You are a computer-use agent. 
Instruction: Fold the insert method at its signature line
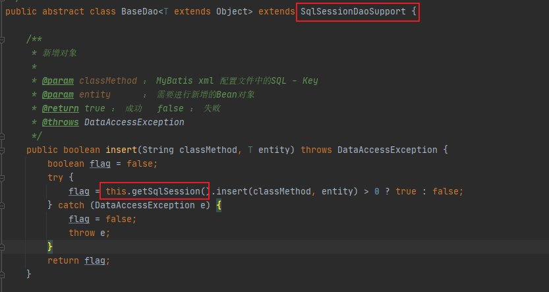[2, 150]
